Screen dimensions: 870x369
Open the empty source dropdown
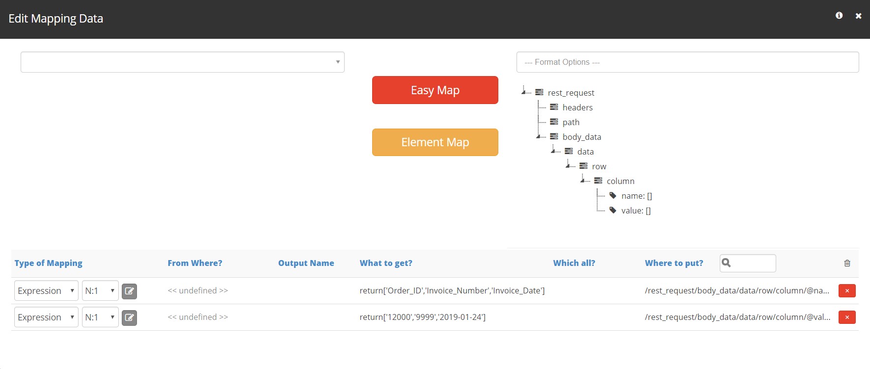pyautogui.click(x=183, y=62)
